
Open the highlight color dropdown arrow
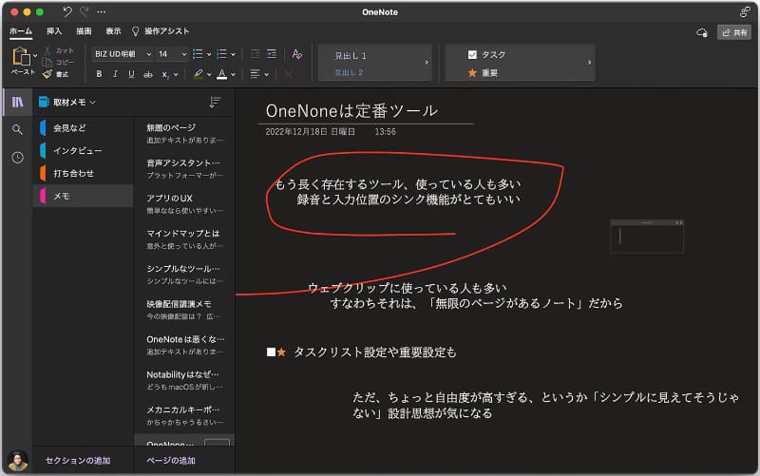coord(209,75)
